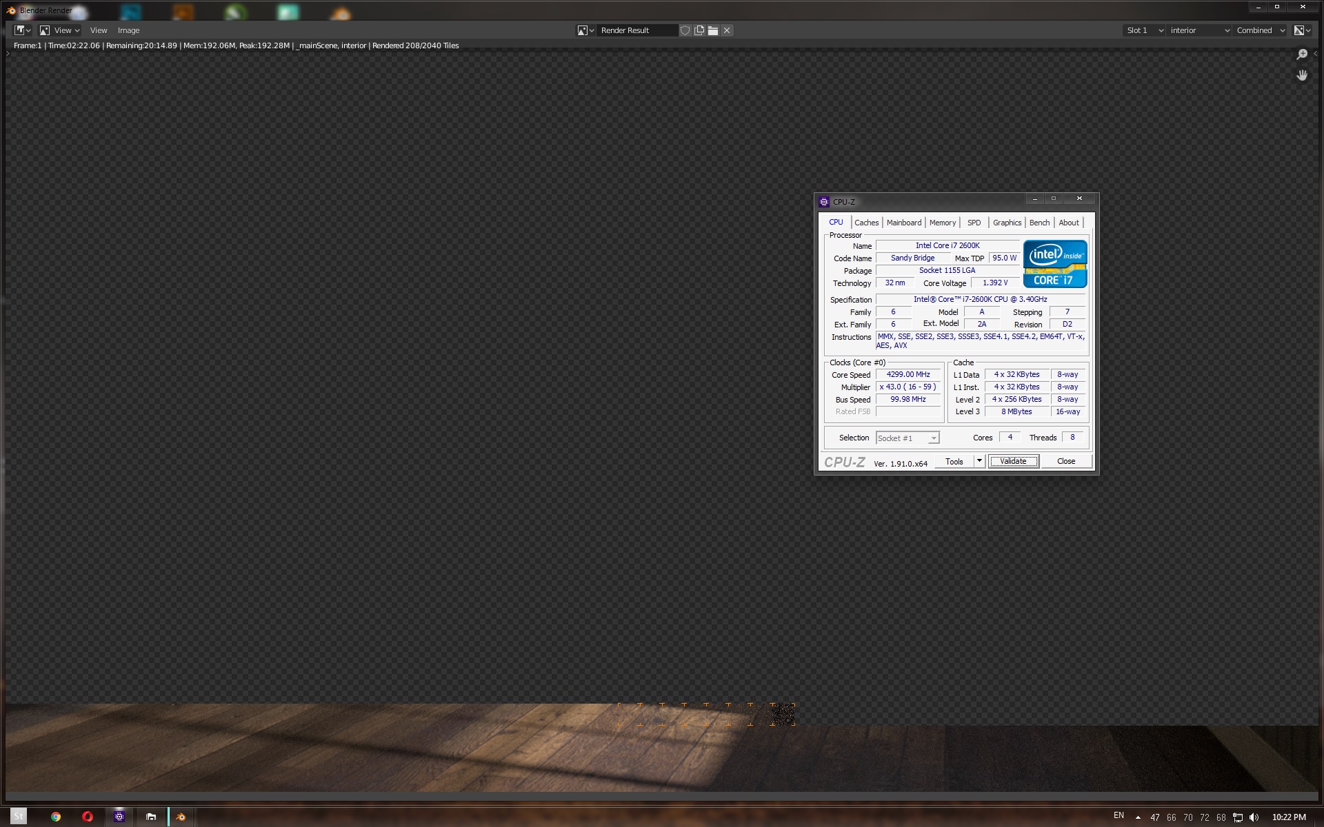Expand the CPU-Z Tools arrow menu
Image resolution: width=1324 pixels, height=827 pixels.
click(979, 461)
